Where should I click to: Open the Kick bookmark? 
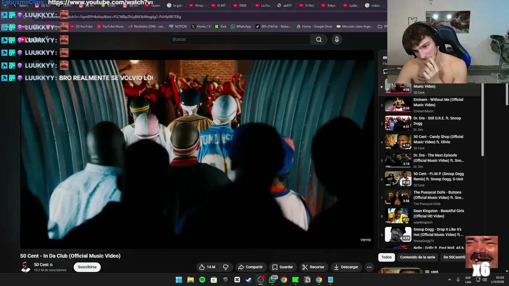click(221, 27)
